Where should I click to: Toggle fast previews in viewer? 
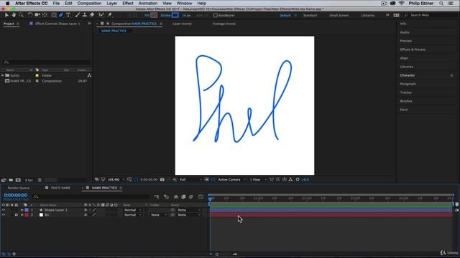[278, 179]
